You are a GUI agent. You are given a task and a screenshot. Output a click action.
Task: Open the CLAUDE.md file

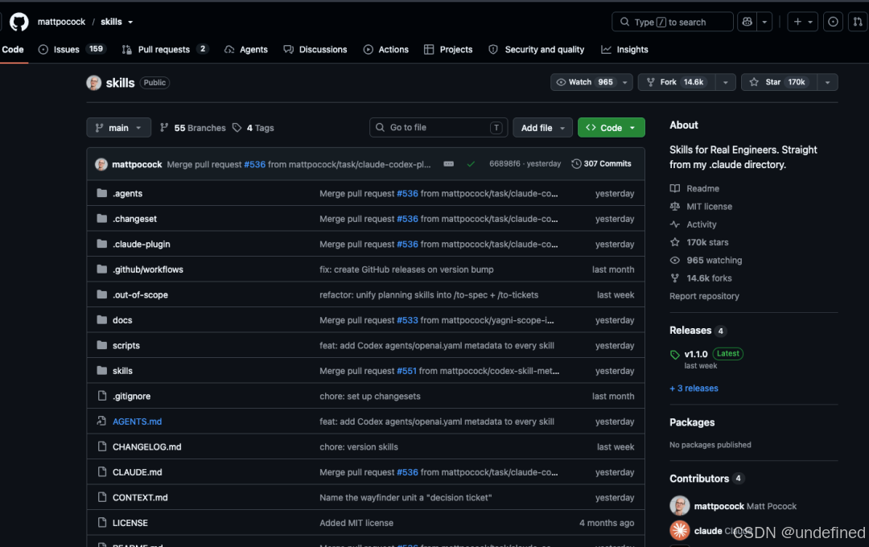pyautogui.click(x=138, y=472)
